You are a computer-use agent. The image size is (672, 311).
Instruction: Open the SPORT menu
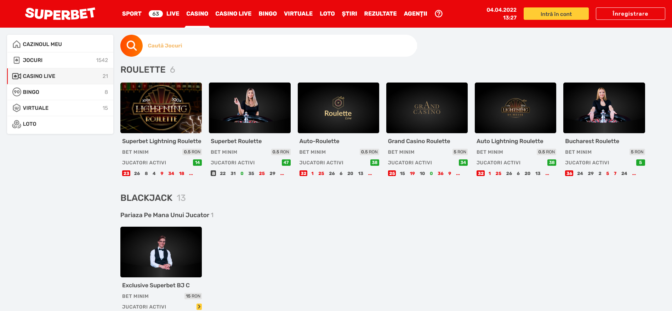[x=132, y=14]
